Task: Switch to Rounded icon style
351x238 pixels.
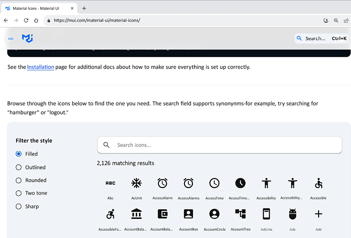Action: pyautogui.click(x=19, y=180)
